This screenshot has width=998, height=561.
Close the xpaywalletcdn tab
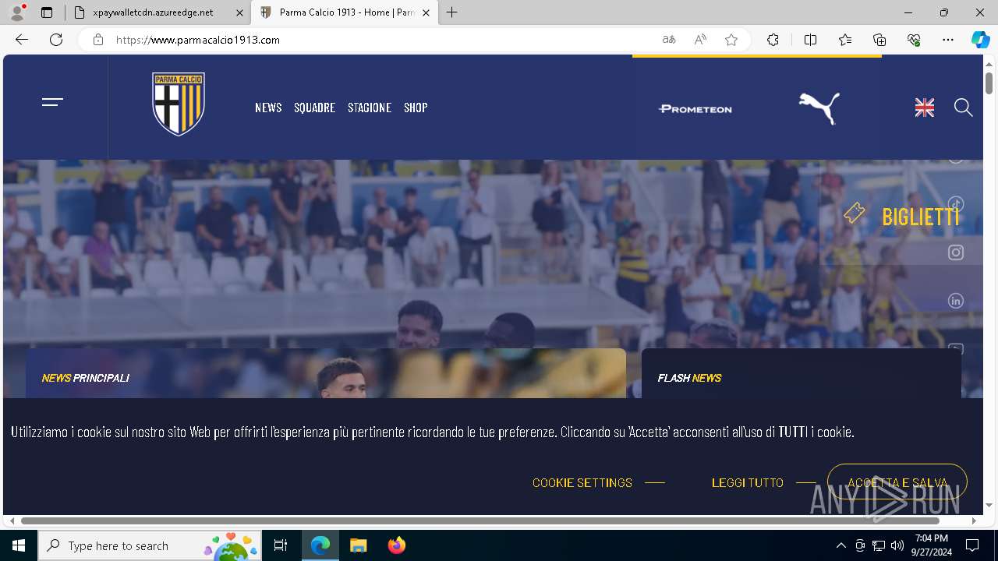239,12
